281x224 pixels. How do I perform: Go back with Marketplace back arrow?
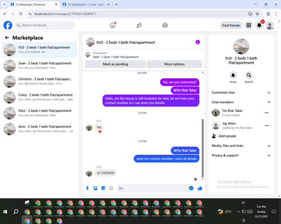7,38
